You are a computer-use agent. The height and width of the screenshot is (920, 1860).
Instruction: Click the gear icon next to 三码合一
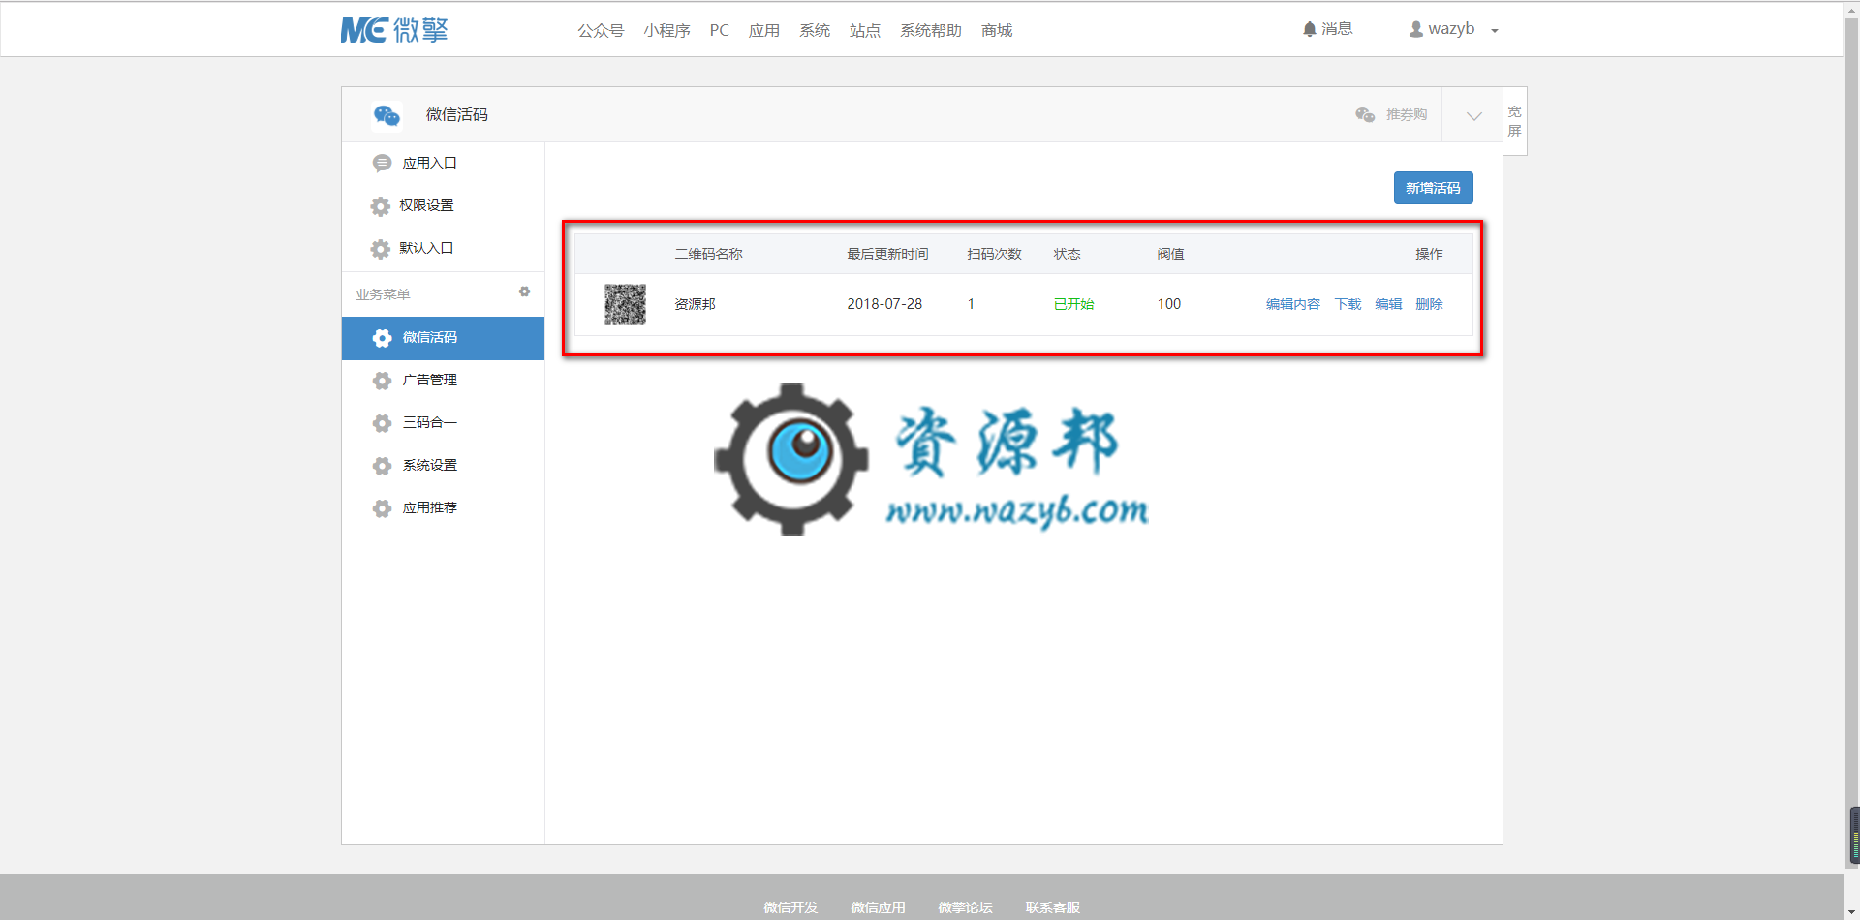tap(382, 423)
